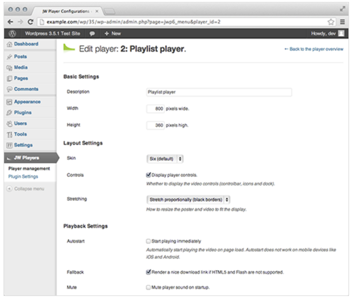Click the Posts pin icon
Viewport: 350px width, 299px height.
point(9,57)
